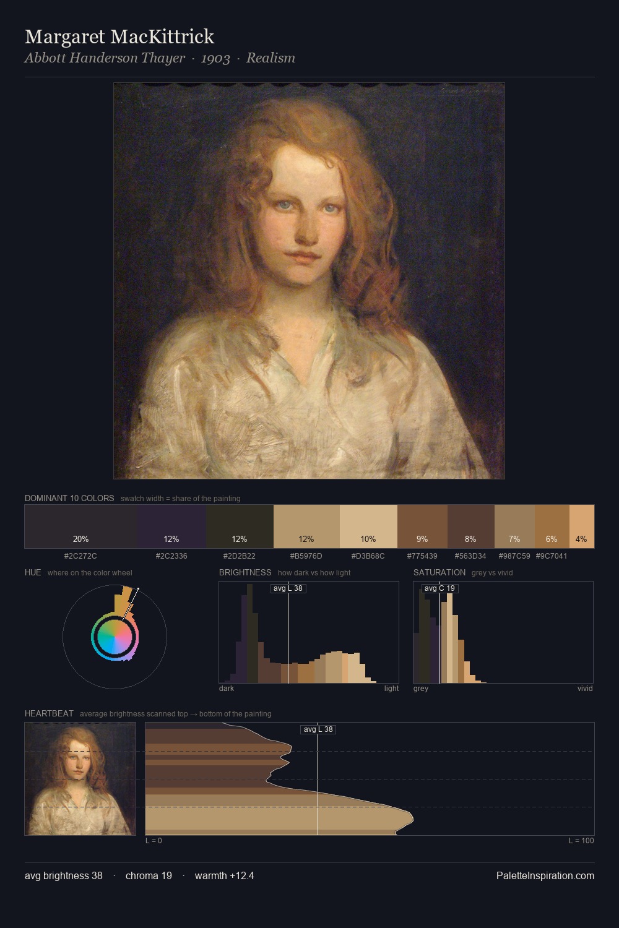Screen dimensions: 619x928
Task: Click the brown 9% swatch
Action: [x=422, y=526]
